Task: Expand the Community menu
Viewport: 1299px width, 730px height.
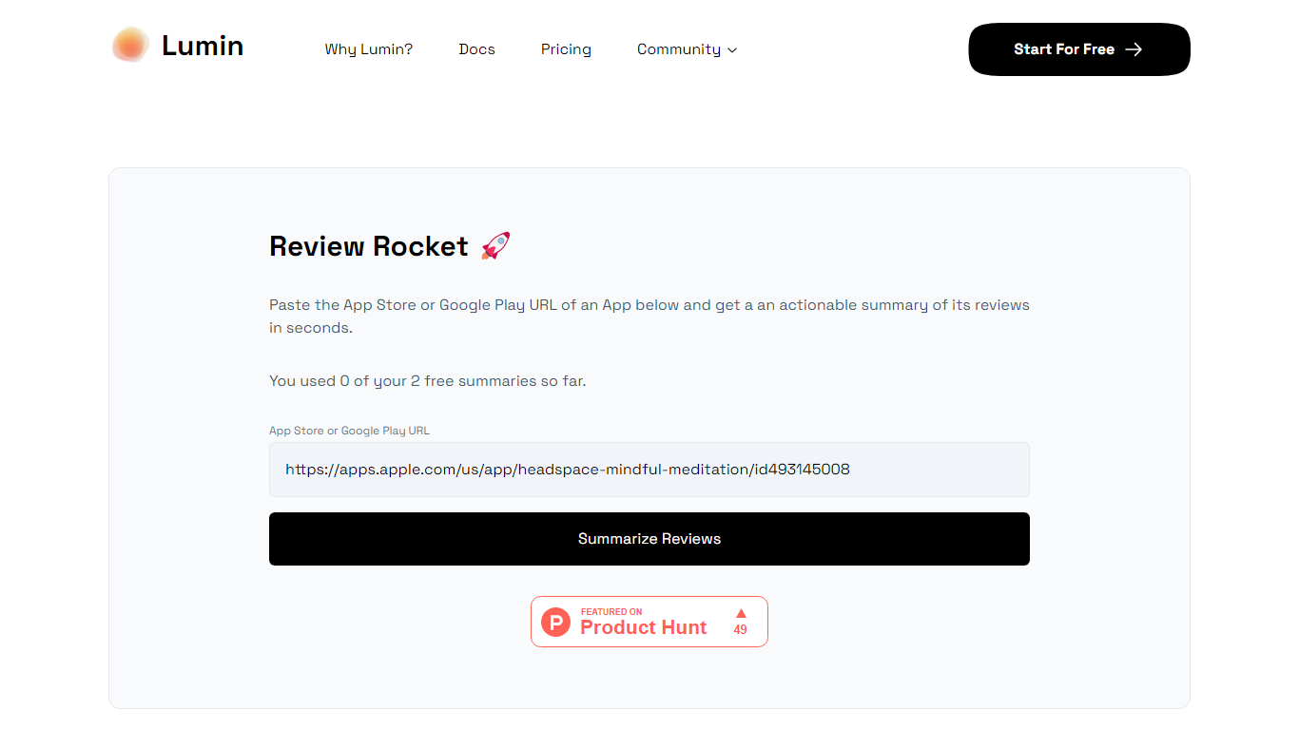Action: (x=678, y=49)
